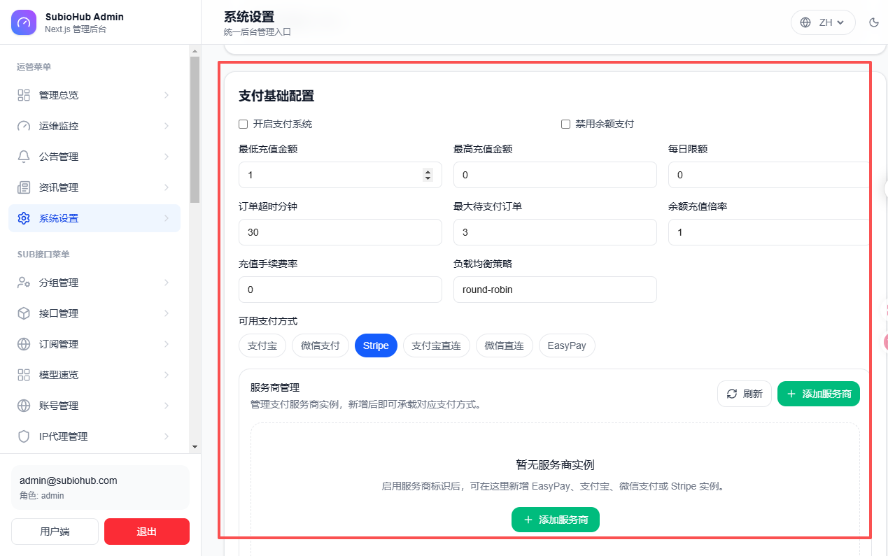Click the 订单超时分钟 input field
The width and height of the screenshot is (888, 556).
[x=340, y=232]
